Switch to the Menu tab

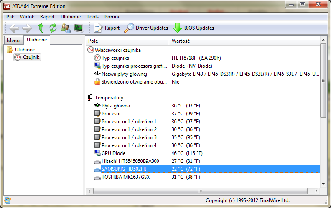13,40
